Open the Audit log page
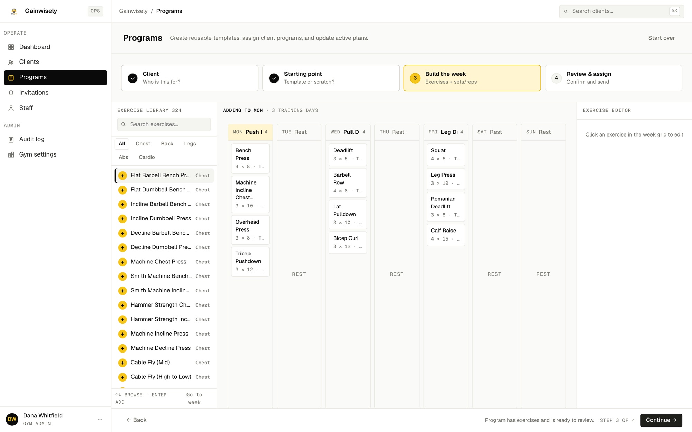The image size is (692, 432). point(55,139)
